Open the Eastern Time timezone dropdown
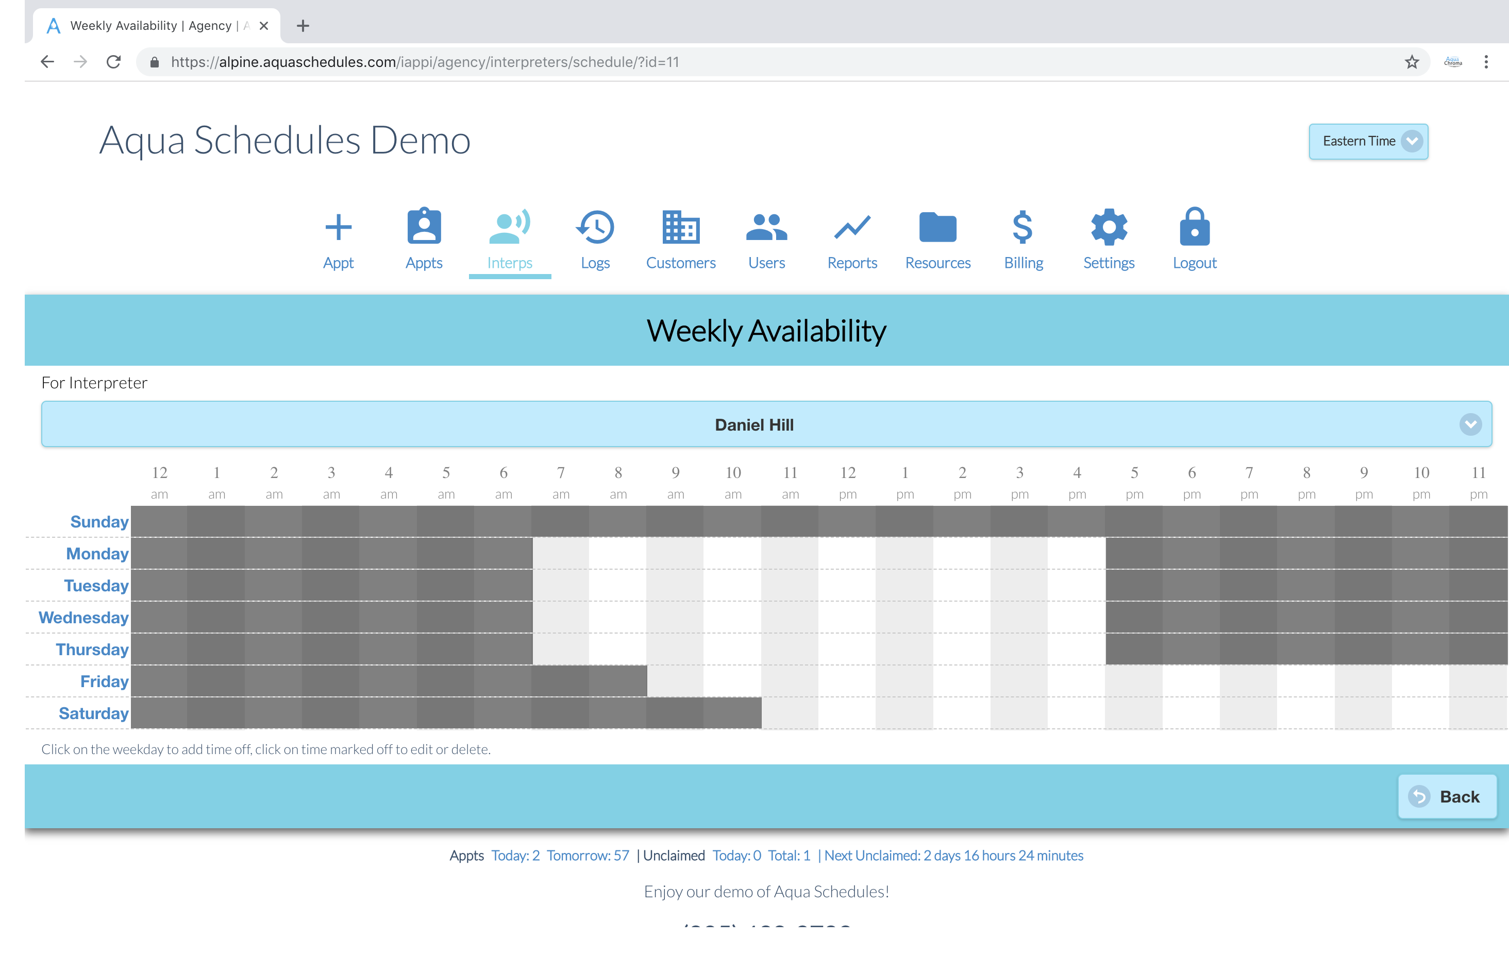Image resolution: width=1509 pixels, height=956 pixels. tap(1368, 142)
